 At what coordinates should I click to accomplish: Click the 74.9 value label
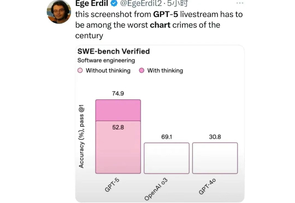118,93
